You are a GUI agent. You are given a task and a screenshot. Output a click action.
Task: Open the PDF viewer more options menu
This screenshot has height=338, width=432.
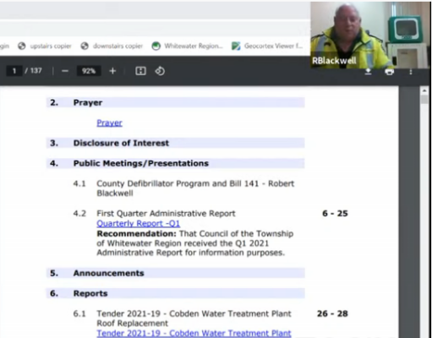click(x=411, y=72)
